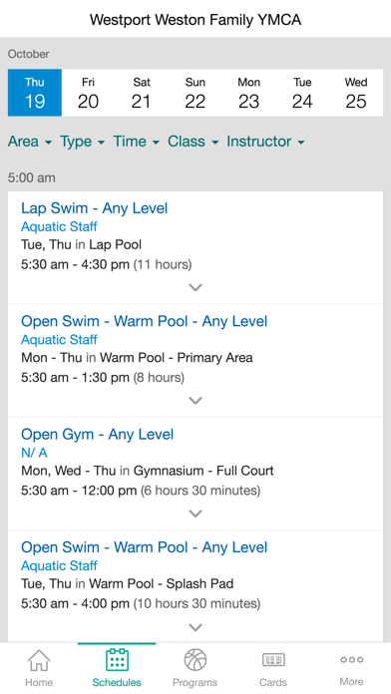Tap Aquatic Staff under Lap Swim
This screenshot has height=694, width=391.
click(59, 226)
